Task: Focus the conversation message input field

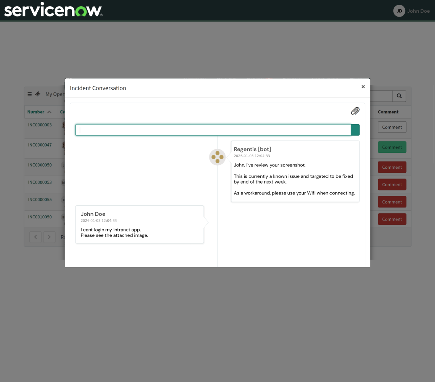Action: [213, 130]
